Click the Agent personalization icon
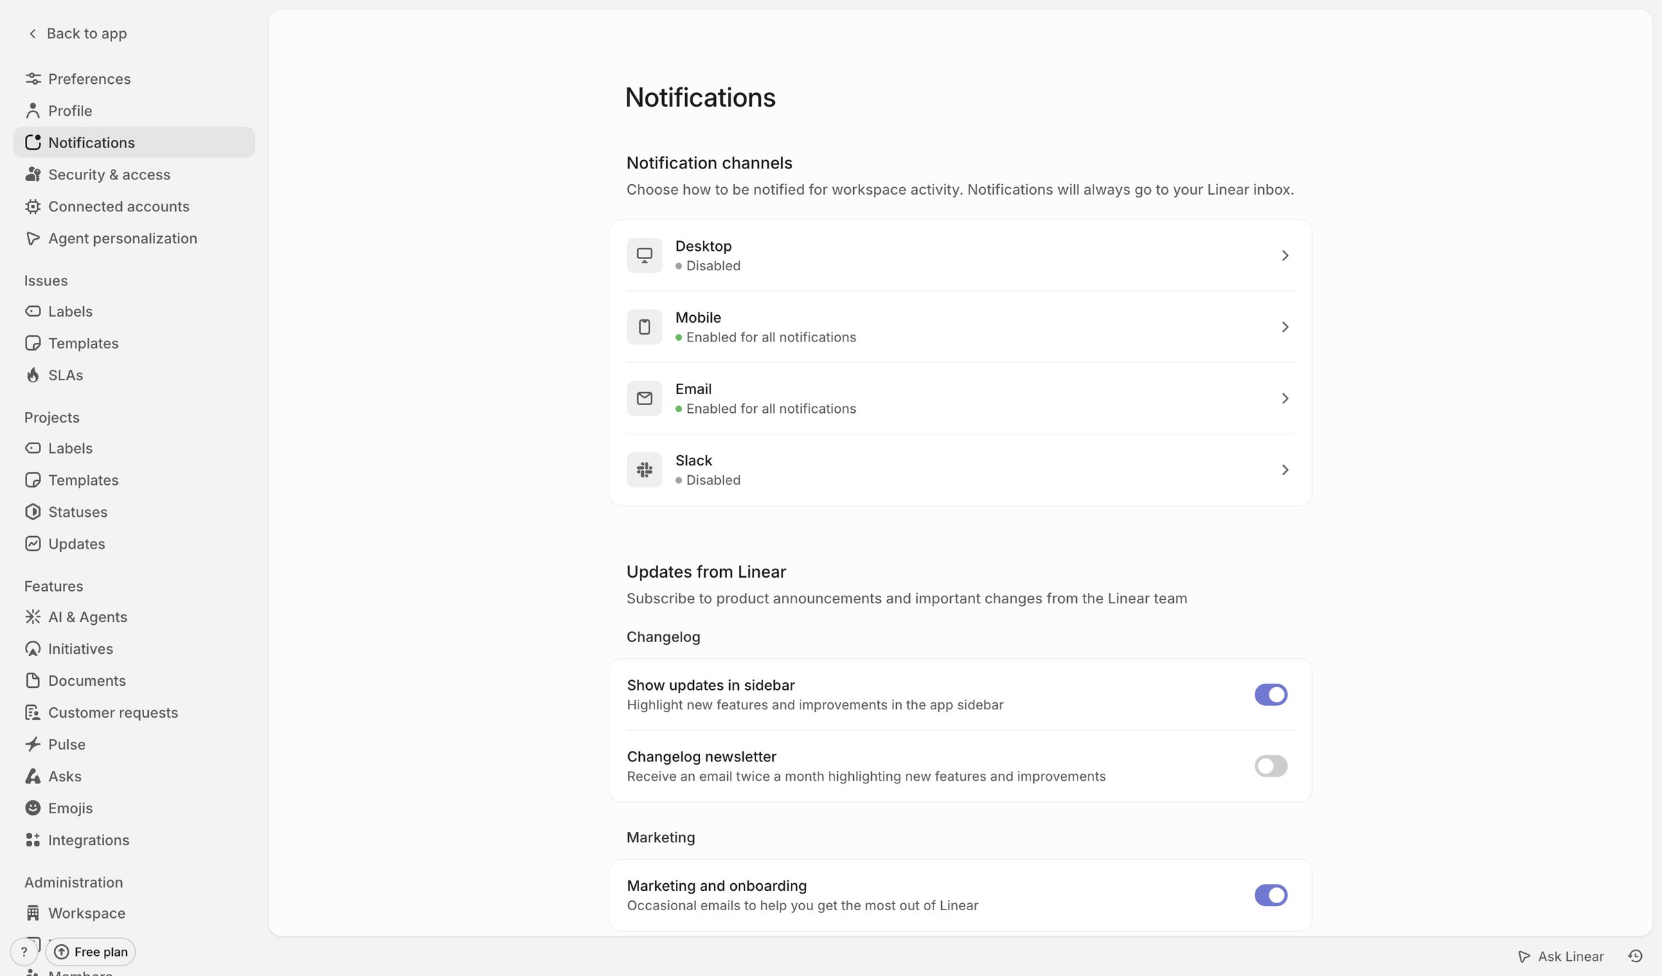 33,238
